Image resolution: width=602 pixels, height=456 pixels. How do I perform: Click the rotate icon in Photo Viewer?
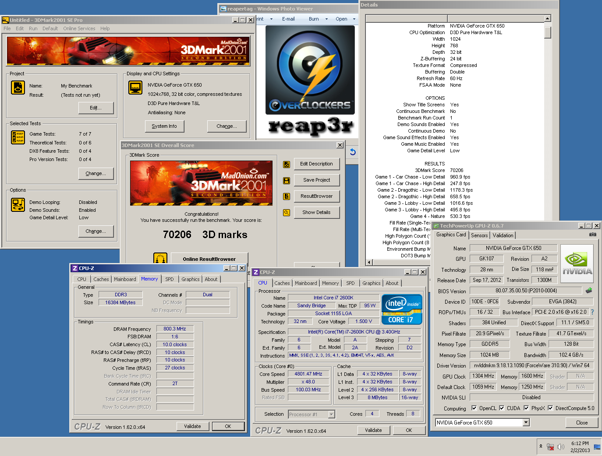353,152
